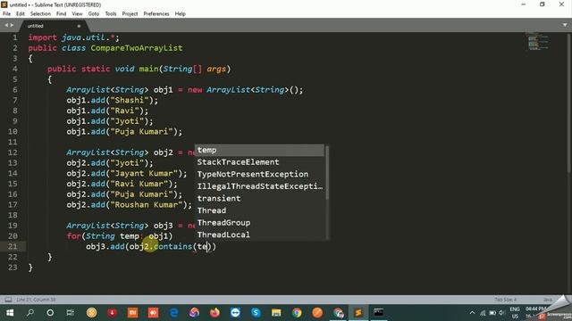This screenshot has width=572, height=321.
Task: Open the tab list dropdown arrow
Action: tap(565, 25)
